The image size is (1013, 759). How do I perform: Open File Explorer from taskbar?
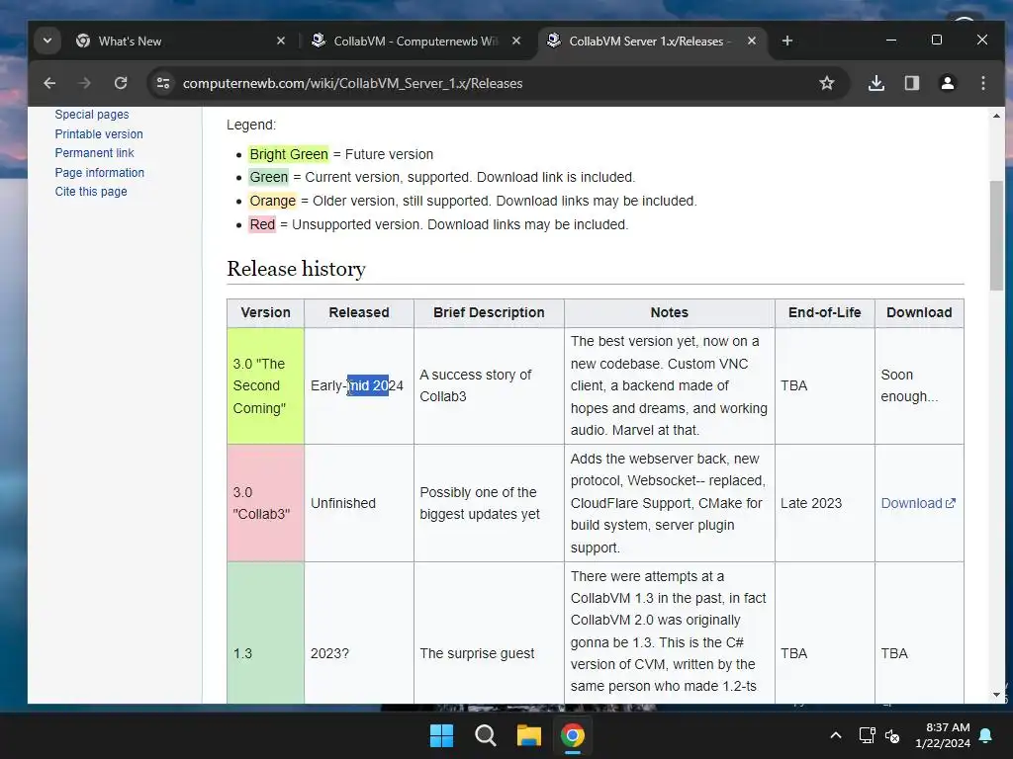pyautogui.click(x=528, y=735)
